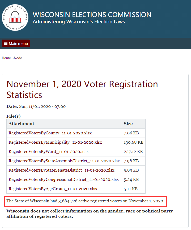Viewport: 191px width, 230px height.
Task: Download RegisteredVotersByAgeGroup_11-01-2020.xlsx
Action: pos(53,189)
